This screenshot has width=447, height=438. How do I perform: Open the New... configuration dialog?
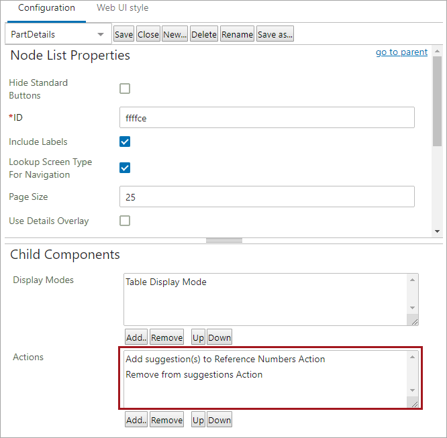pyautogui.click(x=175, y=34)
